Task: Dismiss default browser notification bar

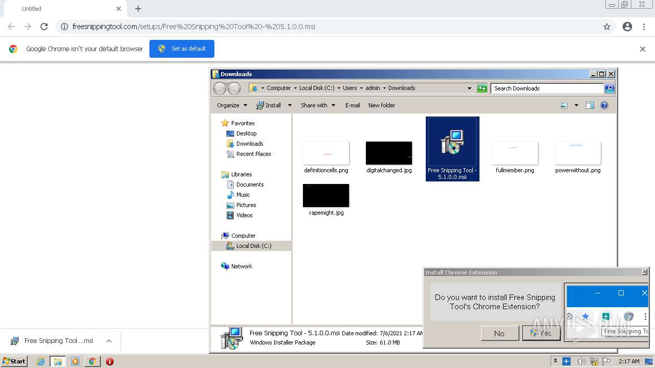Action: (643, 49)
